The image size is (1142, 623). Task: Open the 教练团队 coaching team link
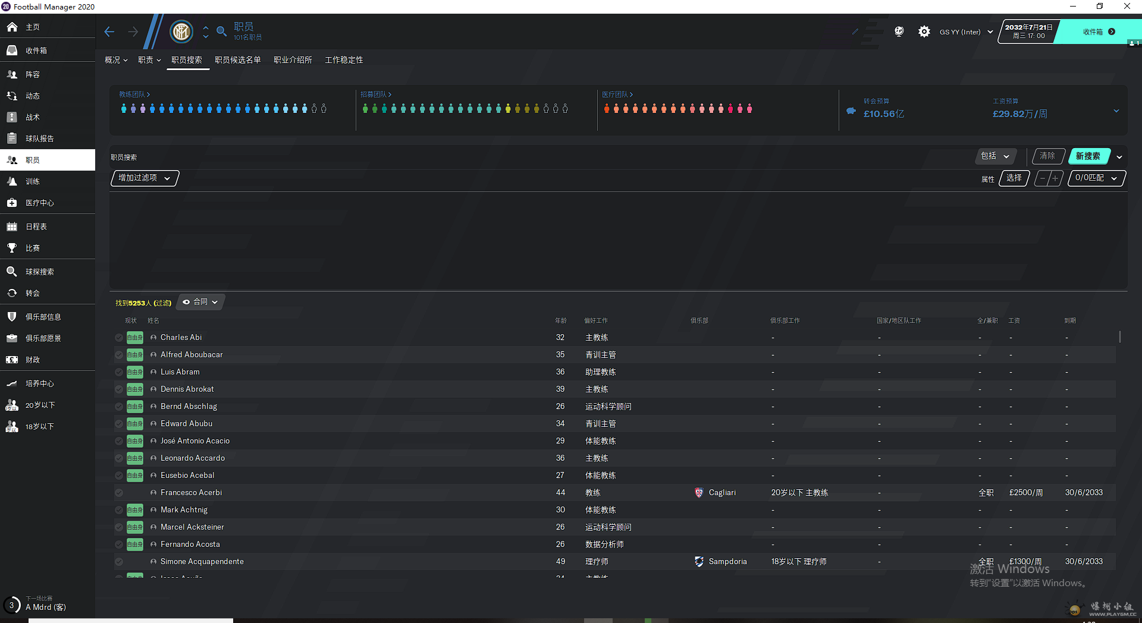tap(134, 95)
